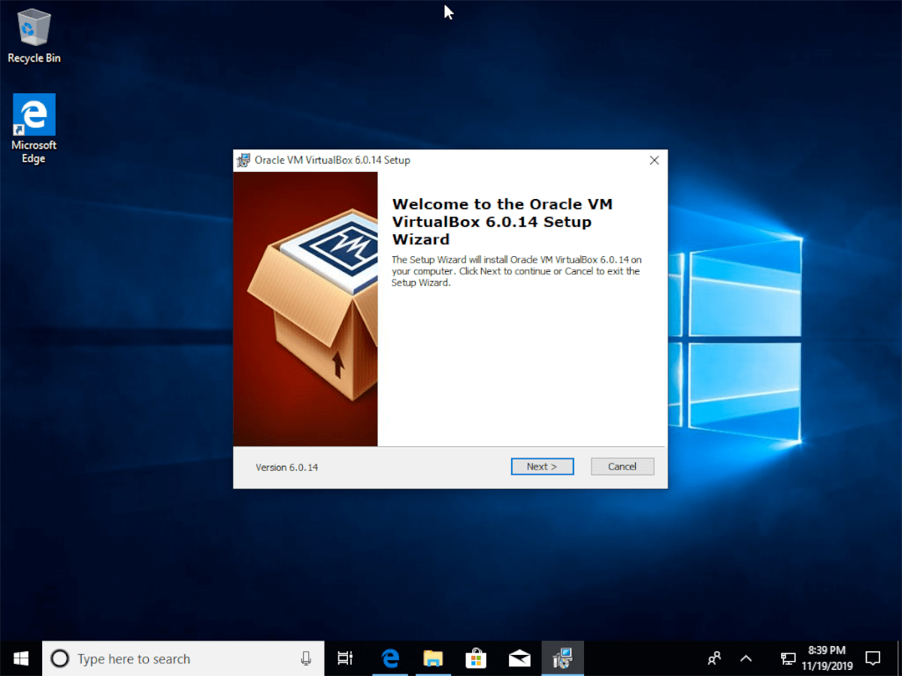Click the network status tray icon

pyautogui.click(x=788, y=658)
